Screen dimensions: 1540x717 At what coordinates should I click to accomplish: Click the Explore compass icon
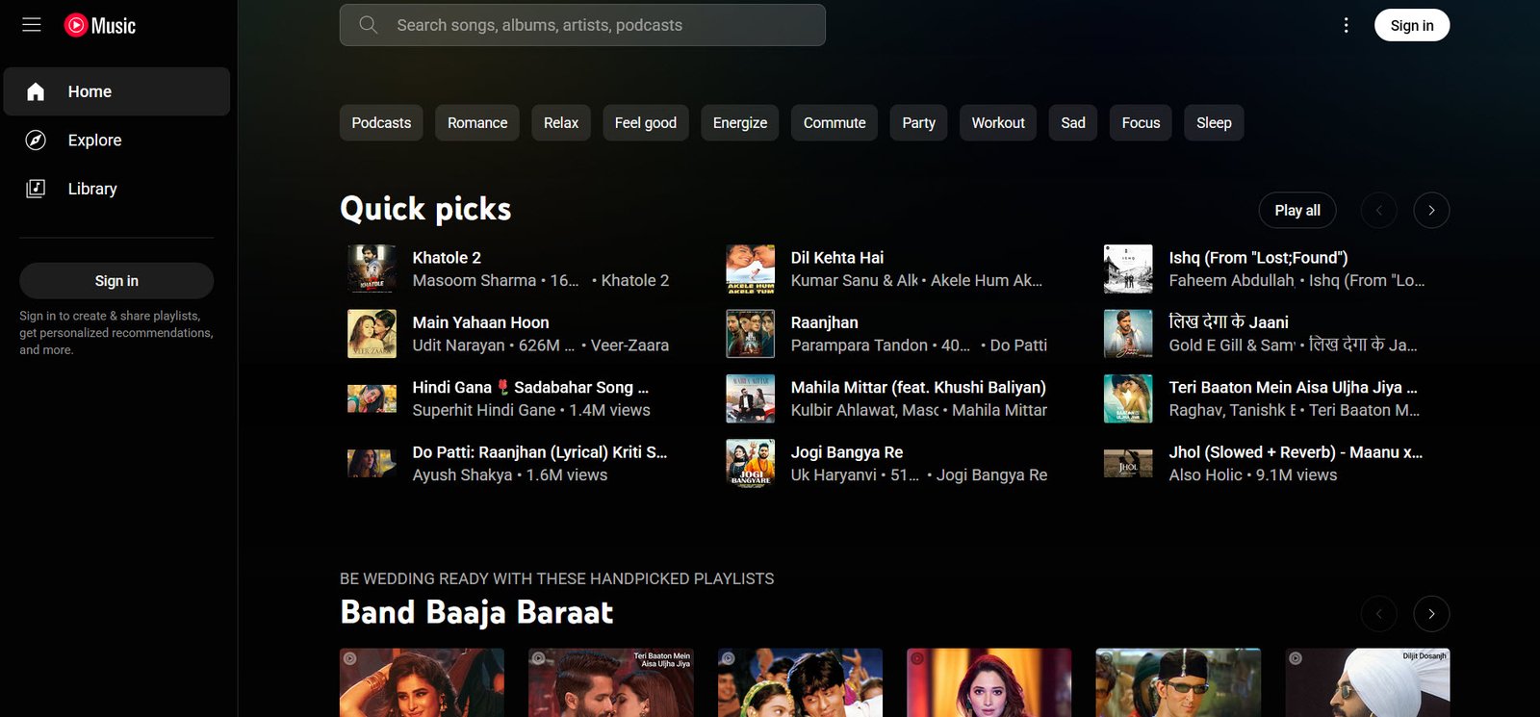[36, 141]
